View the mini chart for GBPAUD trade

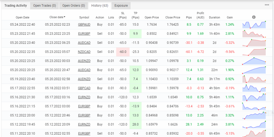pyautogui.click(x=254, y=24)
